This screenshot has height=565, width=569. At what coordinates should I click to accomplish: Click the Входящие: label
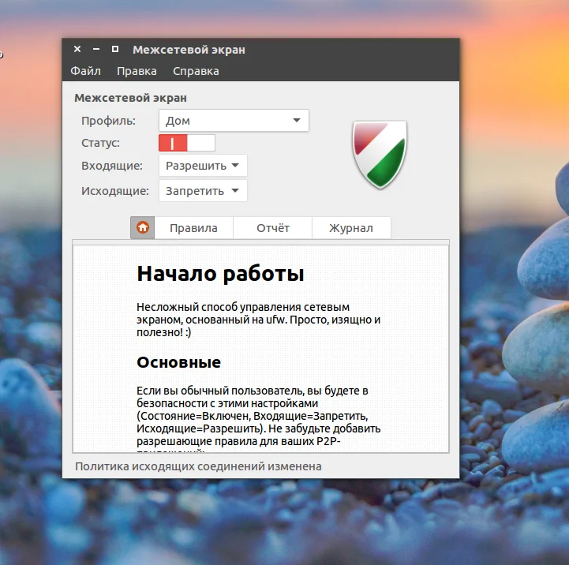click(x=112, y=166)
